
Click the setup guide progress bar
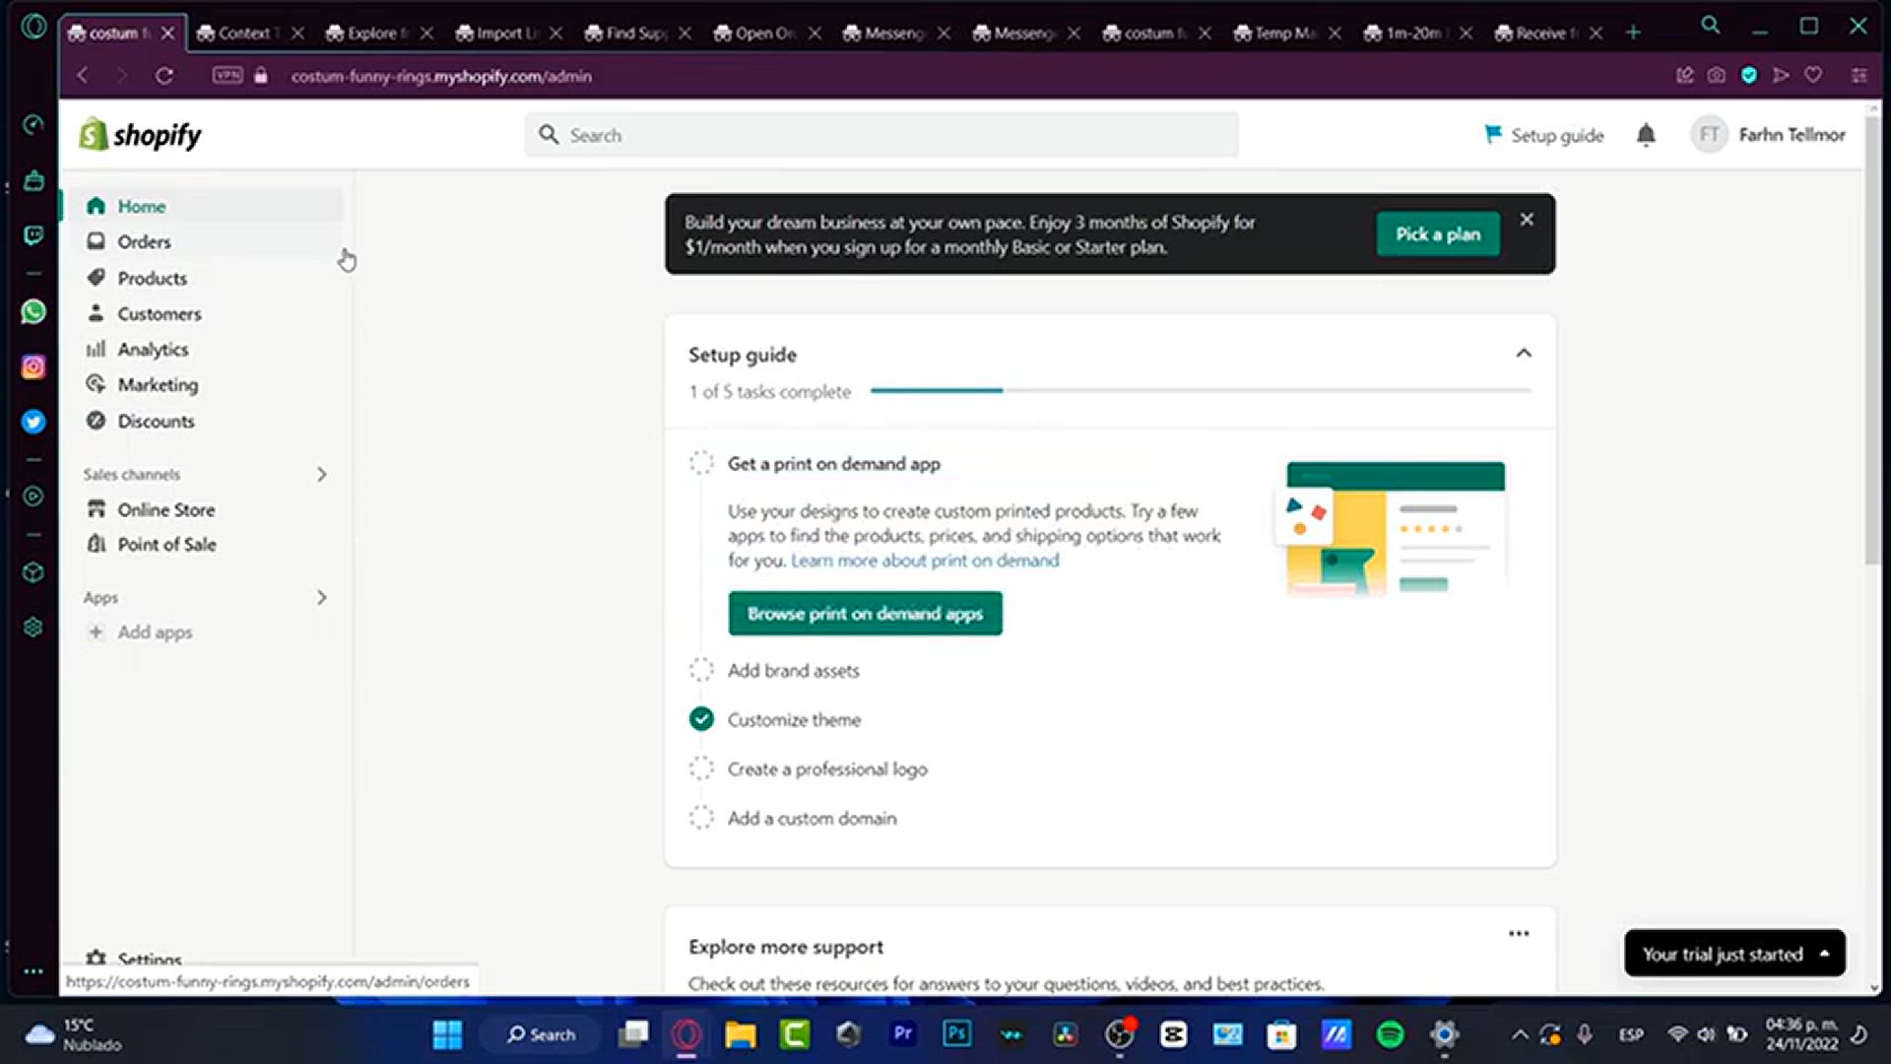(1200, 391)
